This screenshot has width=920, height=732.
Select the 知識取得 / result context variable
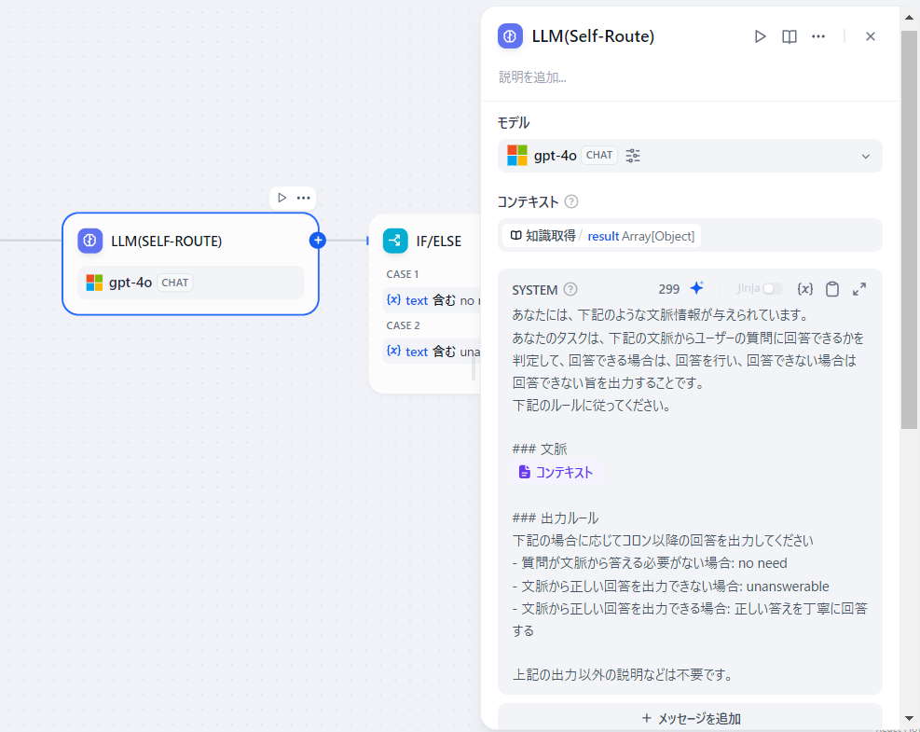point(601,236)
